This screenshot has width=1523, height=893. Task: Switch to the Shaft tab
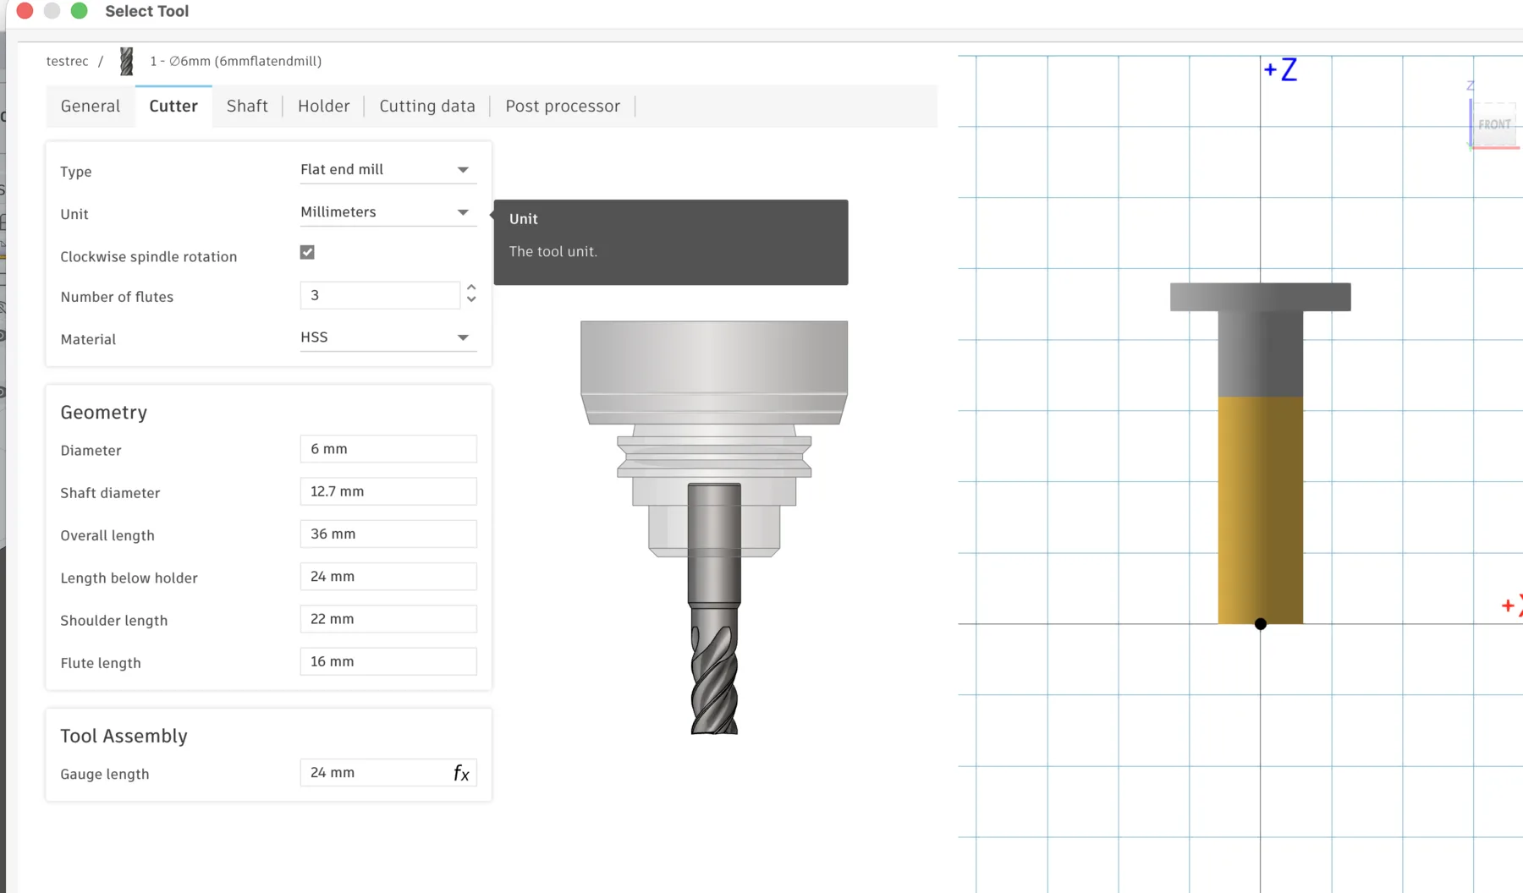click(246, 106)
